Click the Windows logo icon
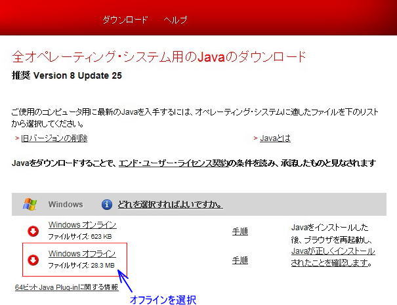The width and height of the screenshot is (397, 305). point(30,204)
